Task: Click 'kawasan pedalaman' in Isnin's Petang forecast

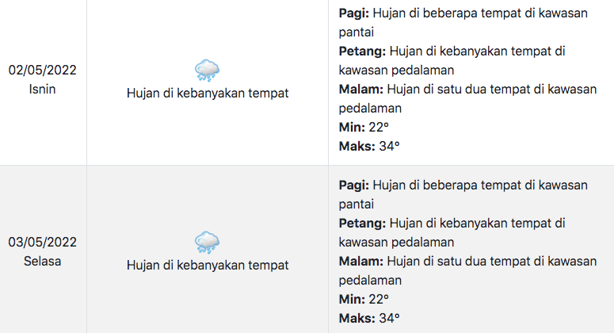Action: tap(396, 71)
